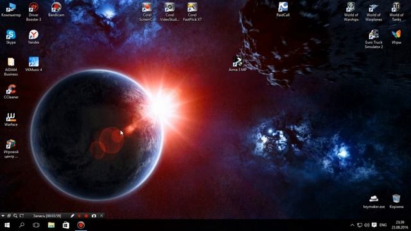The height and width of the screenshot is (231, 411).
Task: Open World of Warplanes shortcut
Action: pyautogui.click(x=374, y=12)
